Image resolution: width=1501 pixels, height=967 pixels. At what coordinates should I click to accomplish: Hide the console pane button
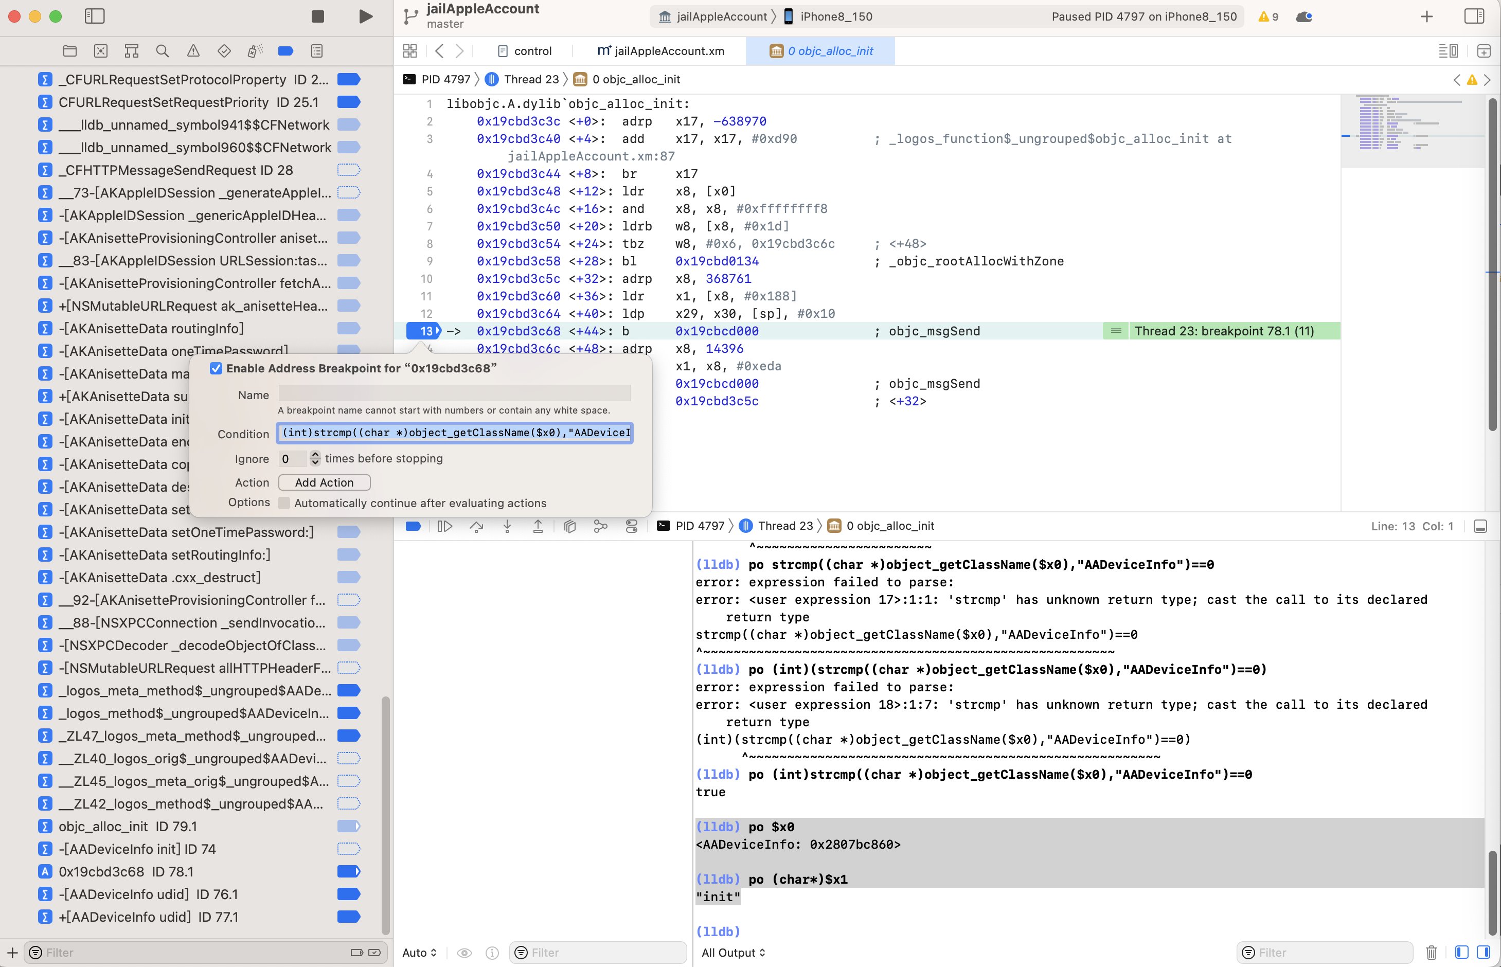click(1484, 953)
